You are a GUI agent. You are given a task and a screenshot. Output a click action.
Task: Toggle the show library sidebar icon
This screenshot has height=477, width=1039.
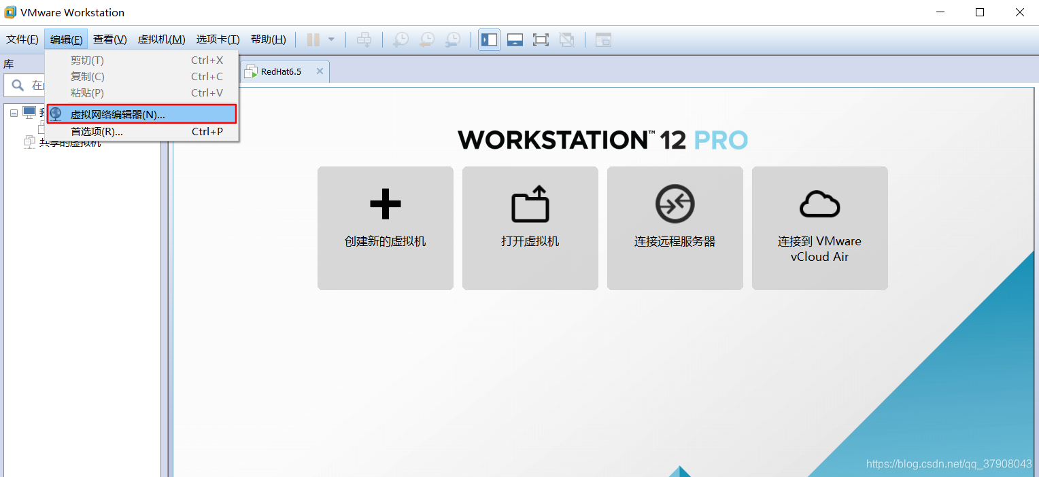tap(489, 39)
